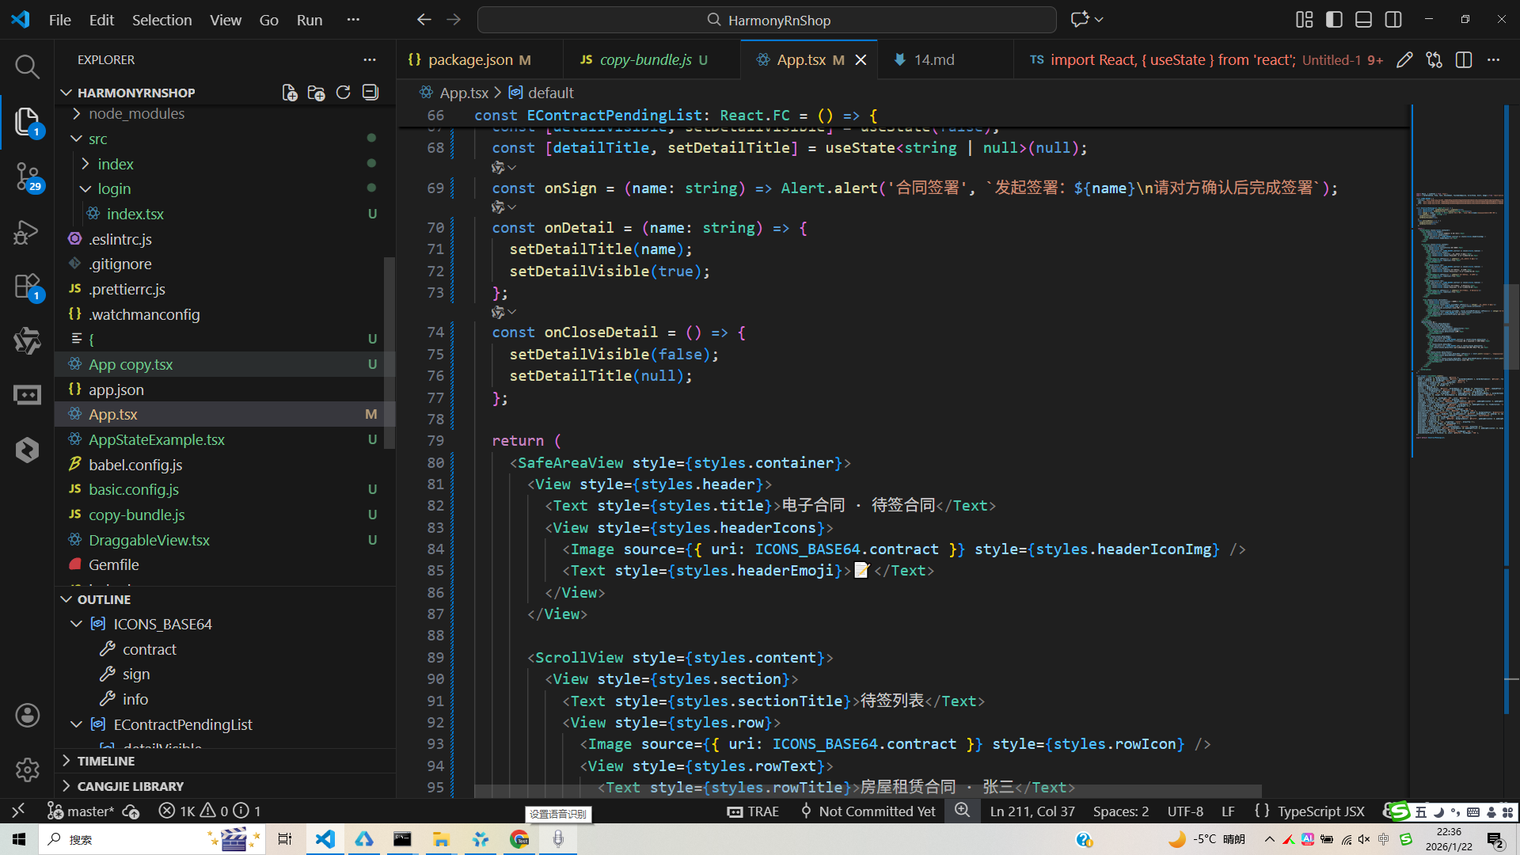Open the Explorer view icon

pyautogui.click(x=27, y=122)
